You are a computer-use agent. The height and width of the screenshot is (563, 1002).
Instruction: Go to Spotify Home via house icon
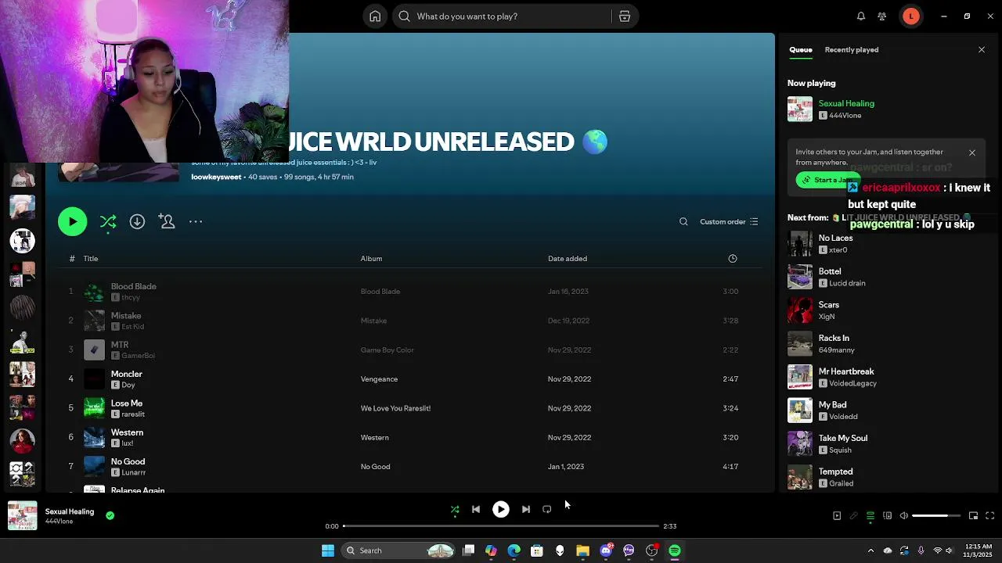[x=375, y=16]
